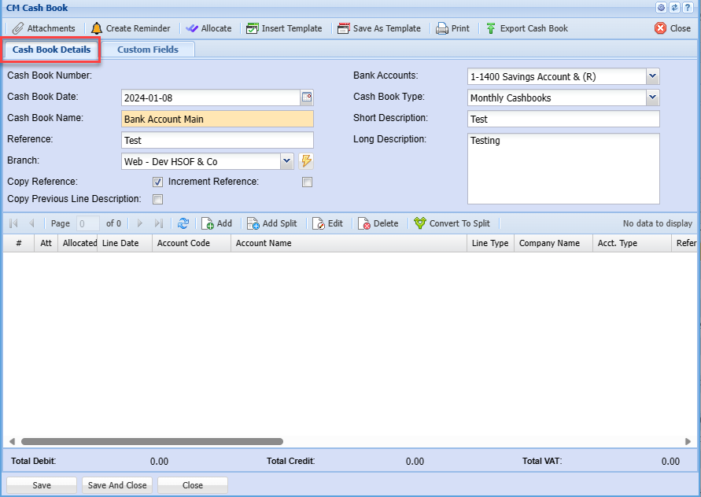Click the horizontal scrollbar of the grid

152,442
